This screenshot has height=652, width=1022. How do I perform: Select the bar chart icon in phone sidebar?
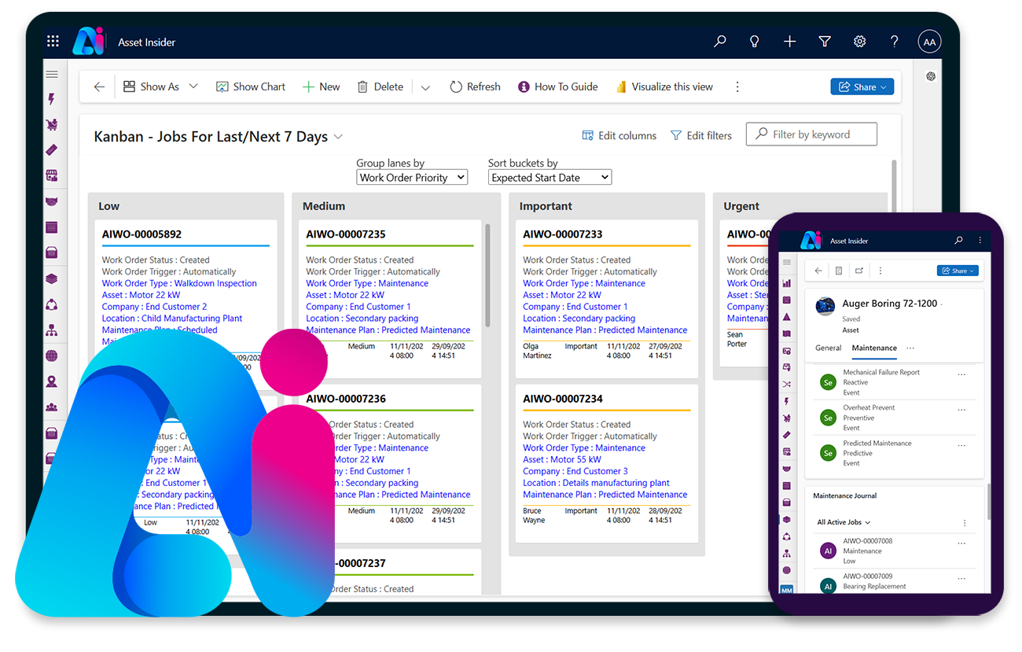[787, 283]
